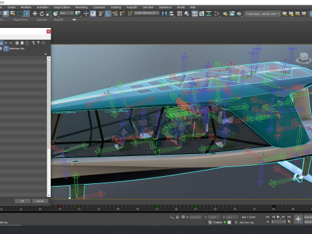
Task: Click the Mirror tool icon
Action: [x=164, y=14]
